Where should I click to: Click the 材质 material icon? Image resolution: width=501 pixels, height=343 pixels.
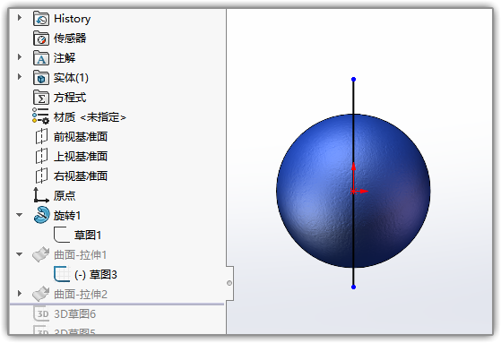(x=40, y=116)
